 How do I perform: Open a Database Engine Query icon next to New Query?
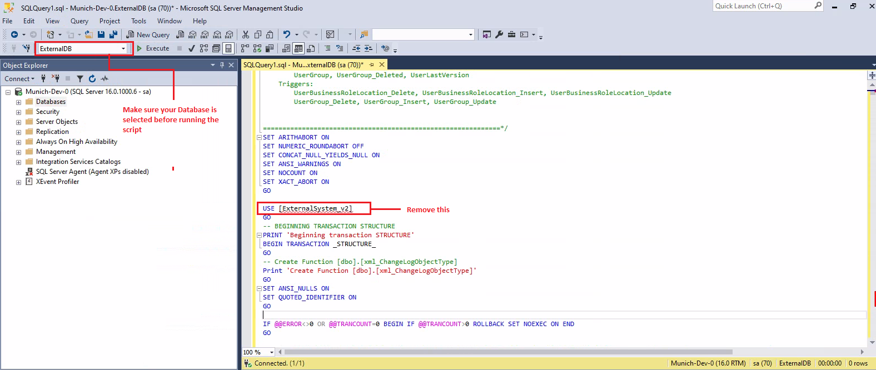point(180,34)
